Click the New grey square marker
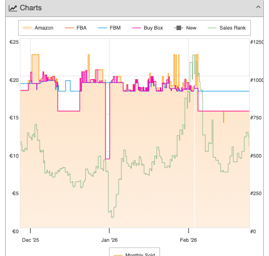This screenshot has height=256, width=269. click(179, 28)
